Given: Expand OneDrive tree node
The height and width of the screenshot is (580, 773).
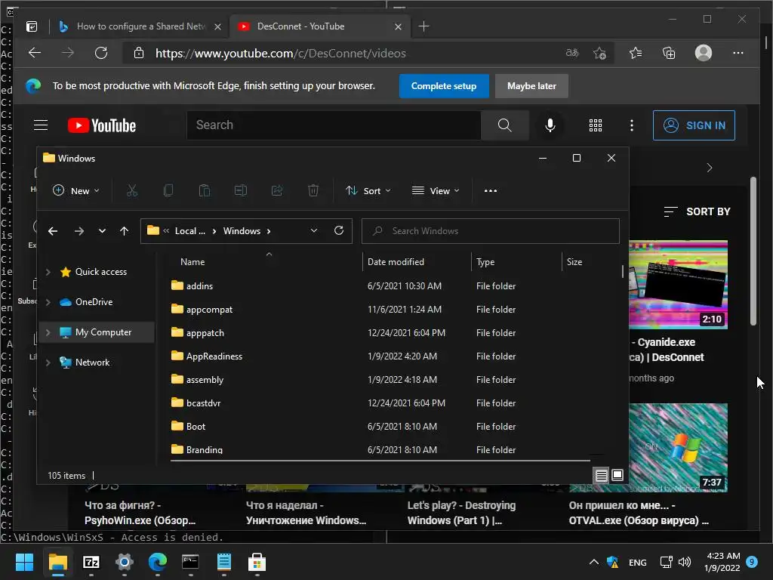Looking at the screenshot, I should (48, 302).
